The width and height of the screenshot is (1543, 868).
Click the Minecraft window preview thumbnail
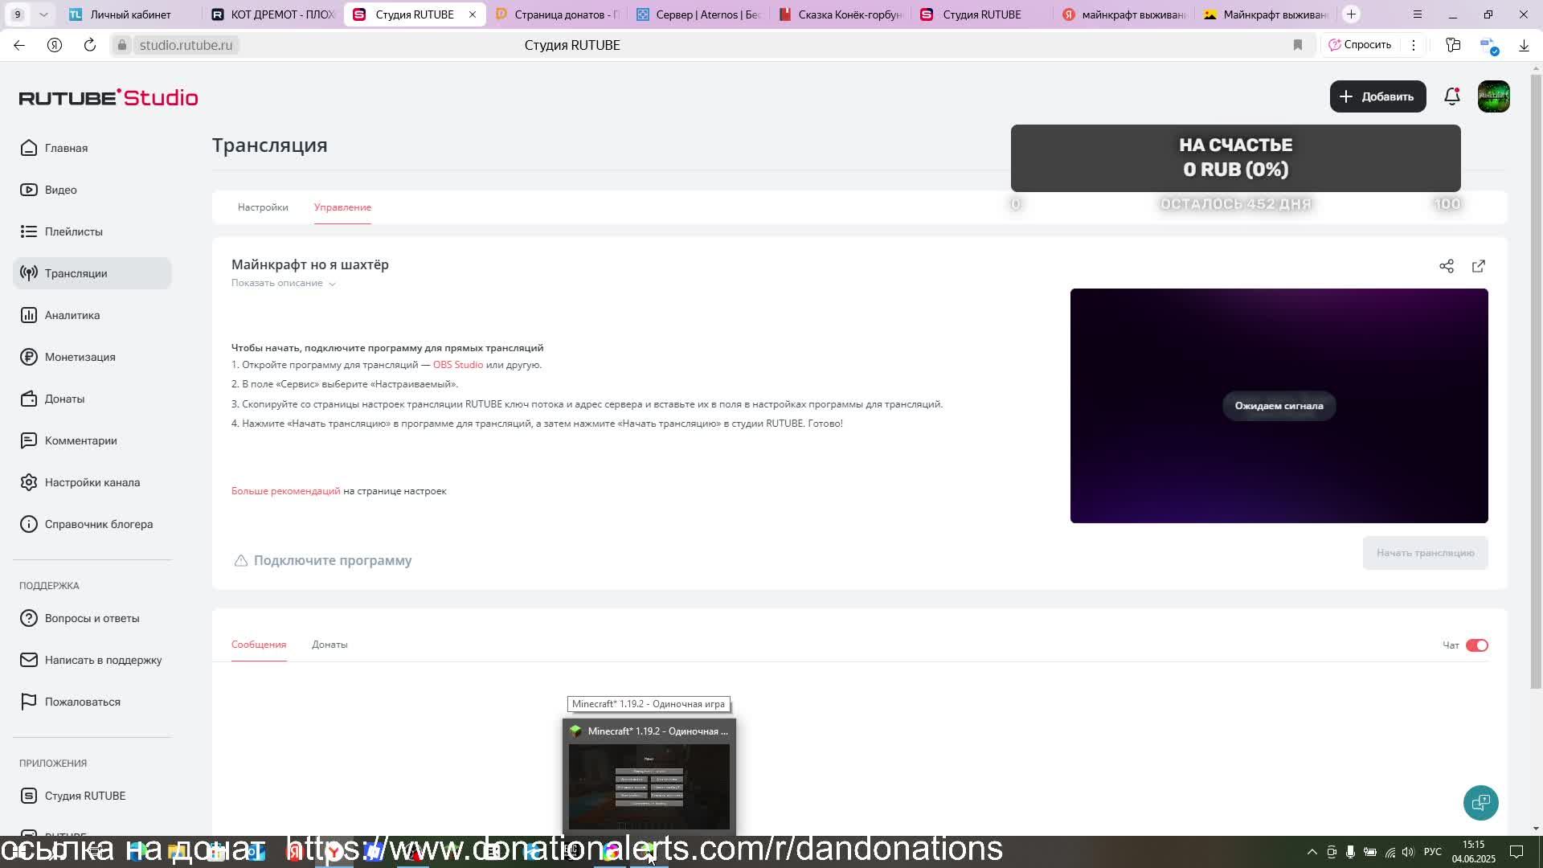[x=649, y=785]
